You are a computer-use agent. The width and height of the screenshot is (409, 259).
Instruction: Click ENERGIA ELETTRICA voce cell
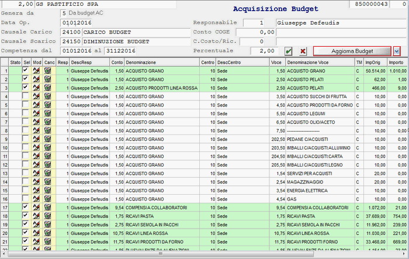pos(320,191)
